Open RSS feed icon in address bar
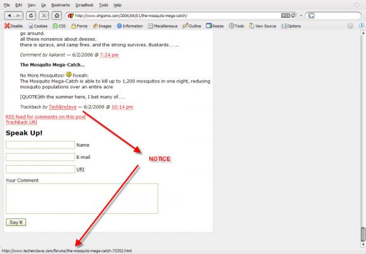366x254 pixels. 286,16
